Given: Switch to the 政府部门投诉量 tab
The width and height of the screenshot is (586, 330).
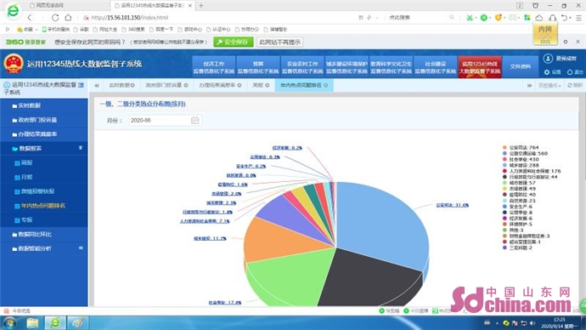Looking at the screenshot, I should (x=166, y=85).
